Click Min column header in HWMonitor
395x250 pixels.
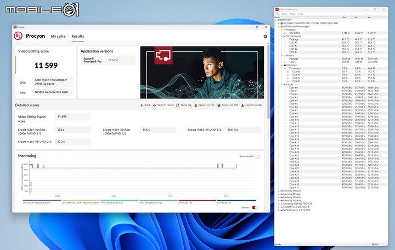coord(361,18)
